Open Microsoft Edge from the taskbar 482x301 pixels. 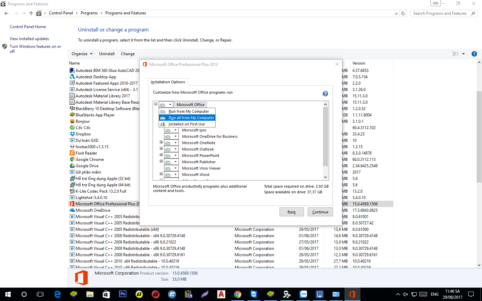point(57,294)
